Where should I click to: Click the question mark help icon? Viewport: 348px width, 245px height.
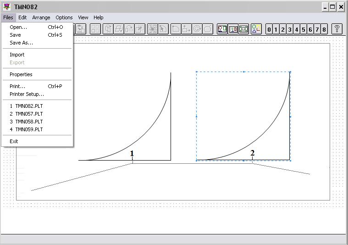pos(337,29)
